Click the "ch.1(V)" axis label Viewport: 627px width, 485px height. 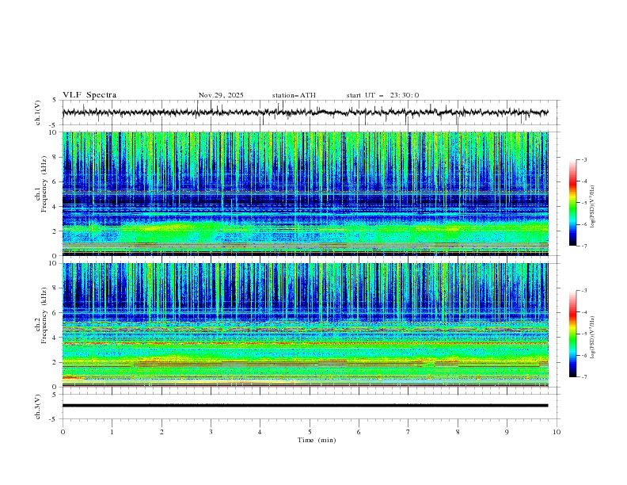point(38,113)
